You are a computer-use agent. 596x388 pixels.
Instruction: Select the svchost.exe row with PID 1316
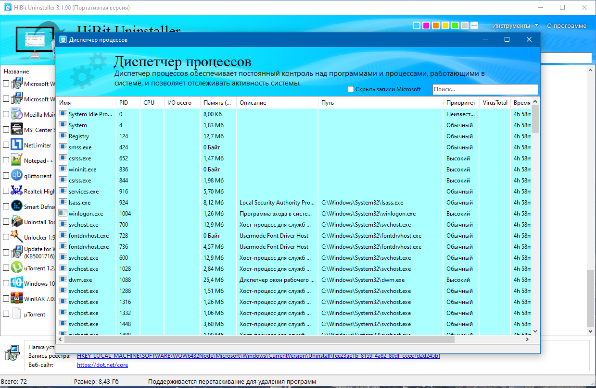click(x=294, y=302)
